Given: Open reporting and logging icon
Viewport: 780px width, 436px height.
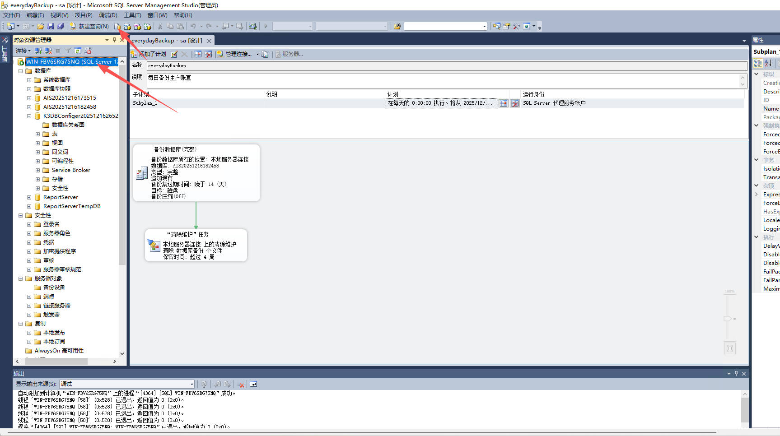Looking at the screenshot, I should click(265, 54).
